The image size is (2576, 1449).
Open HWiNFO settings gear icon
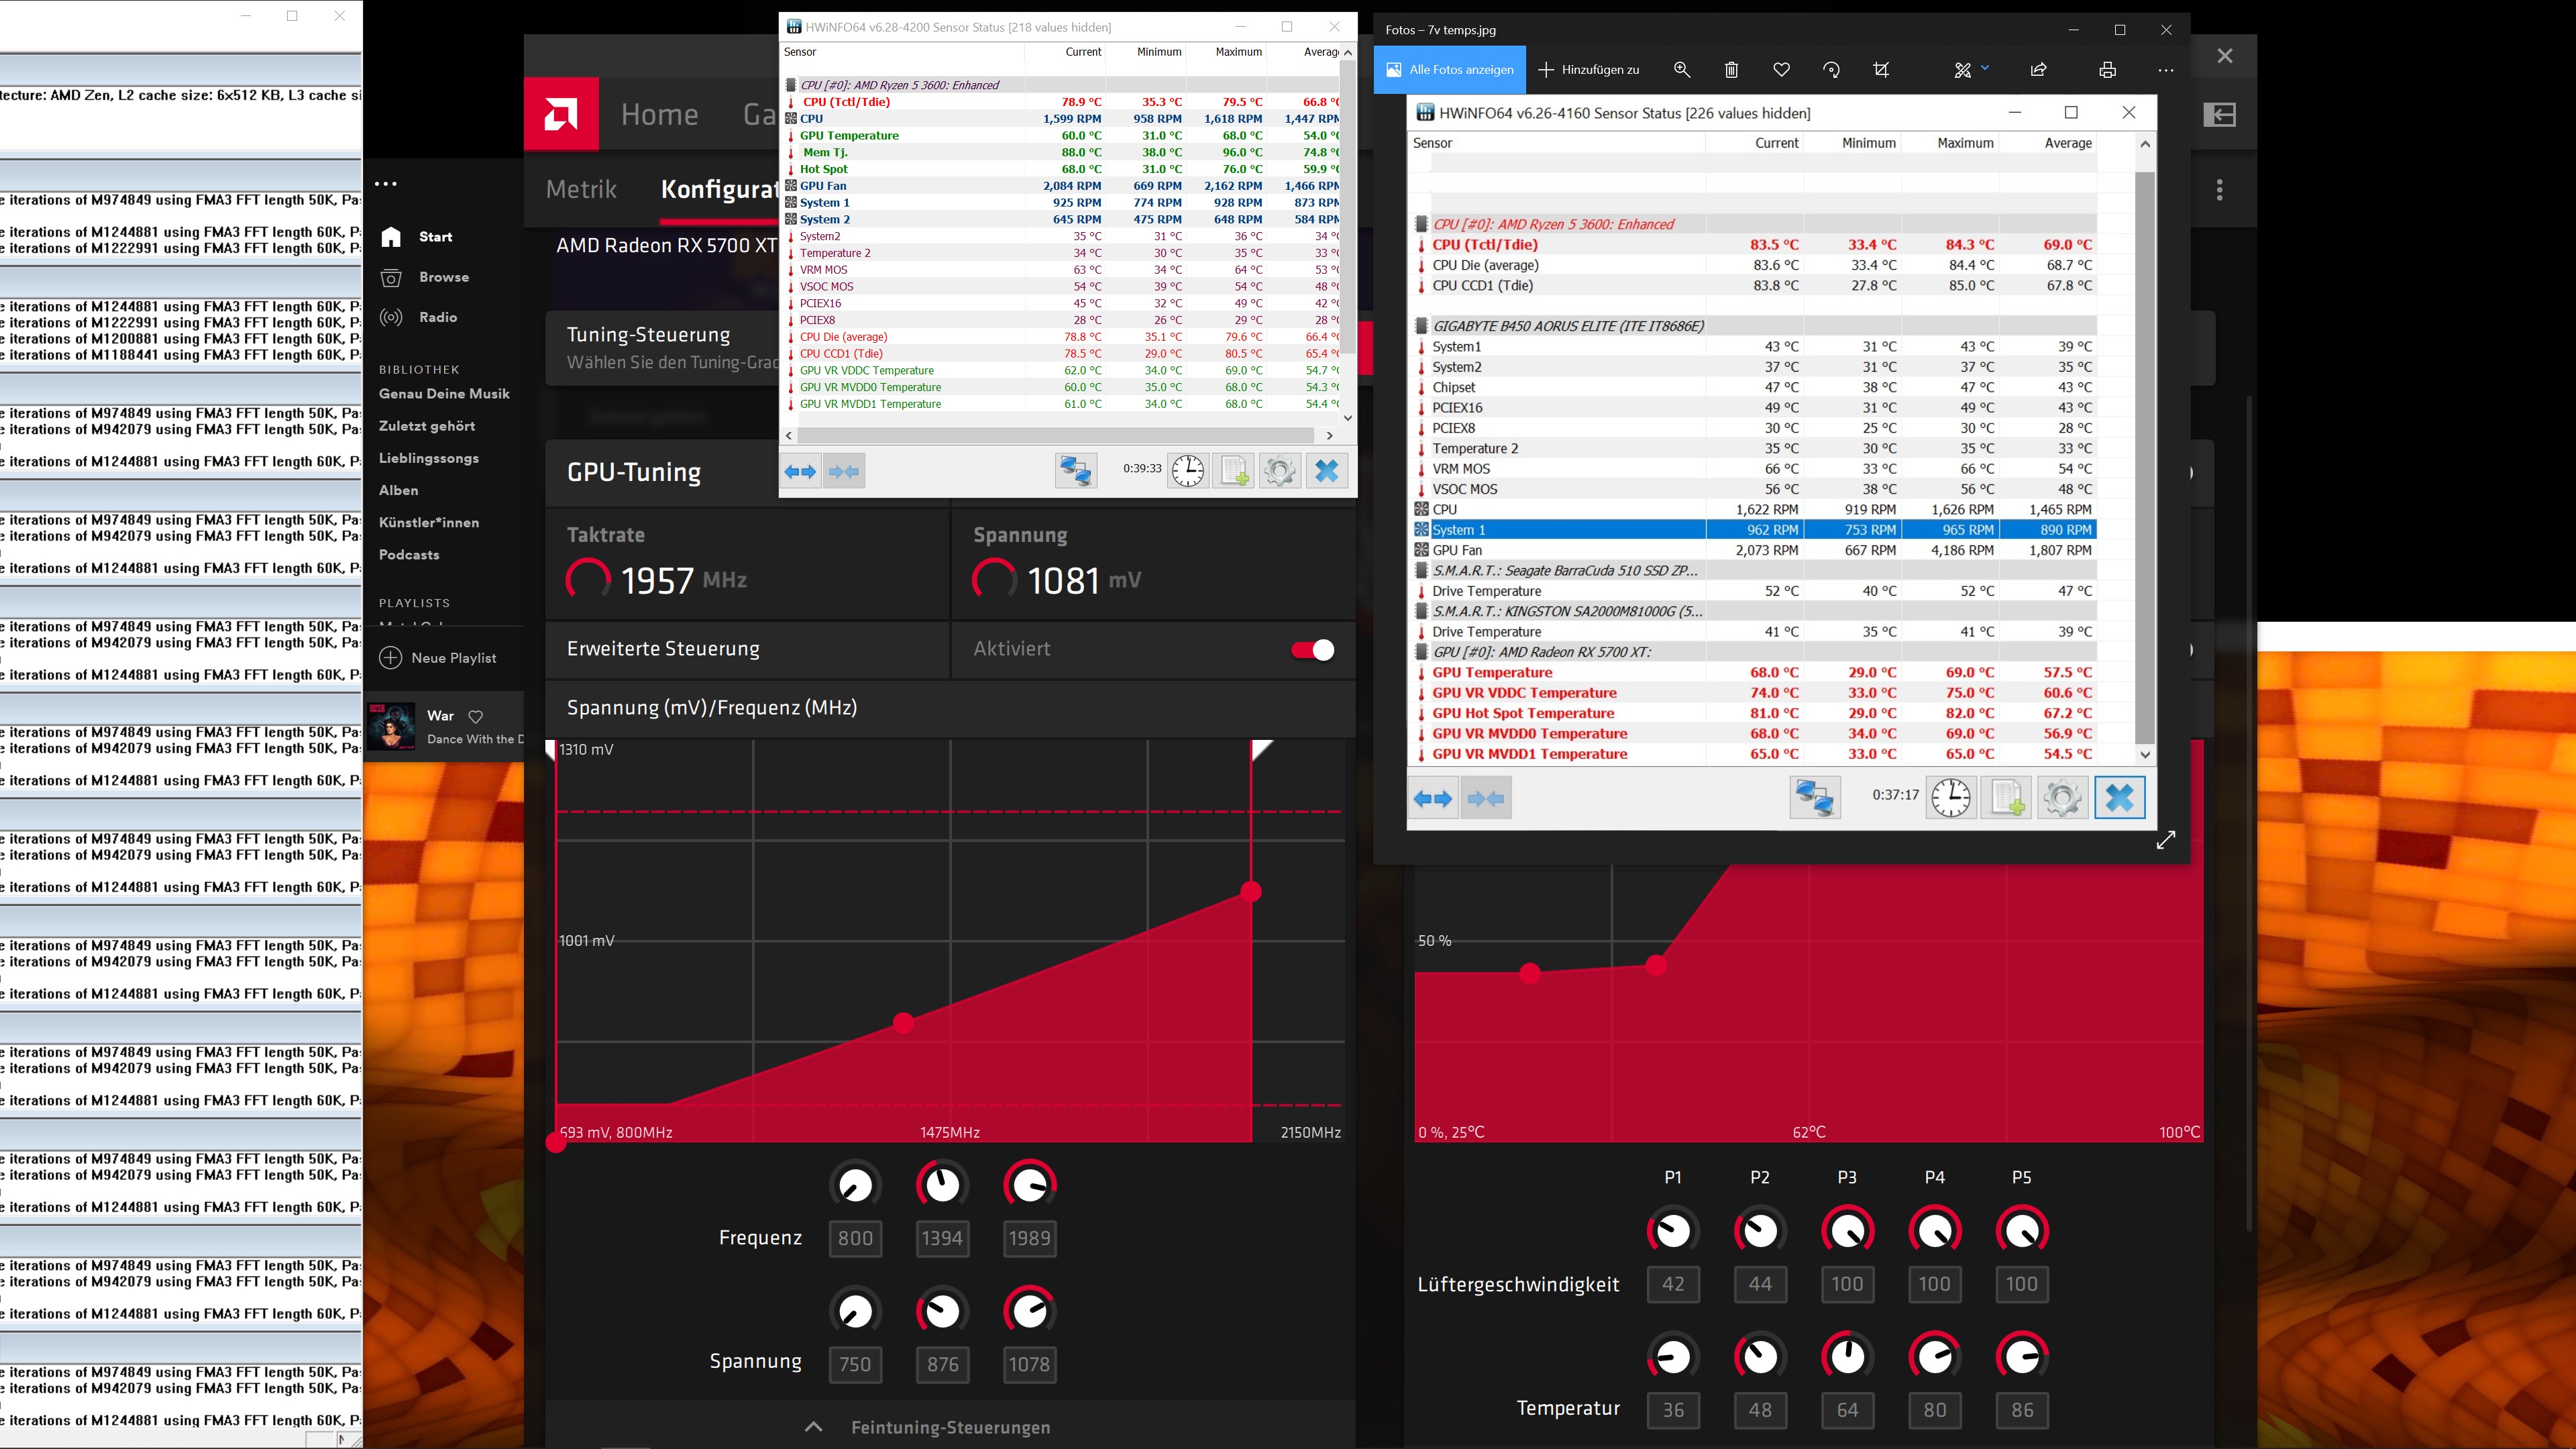click(1279, 471)
